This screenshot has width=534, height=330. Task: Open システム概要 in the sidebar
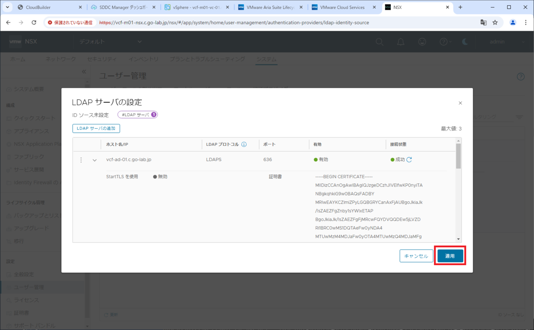point(29,89)
